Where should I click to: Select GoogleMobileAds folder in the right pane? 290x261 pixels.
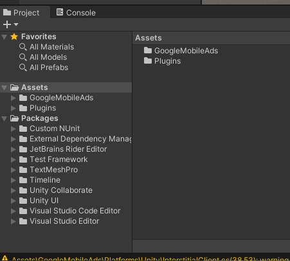tap(186, 51)
